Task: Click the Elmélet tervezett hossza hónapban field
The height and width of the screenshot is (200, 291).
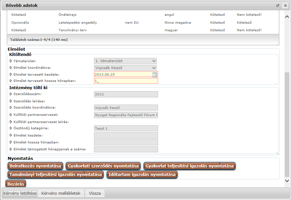Action: pyautogui.click(x=126, y=81)
